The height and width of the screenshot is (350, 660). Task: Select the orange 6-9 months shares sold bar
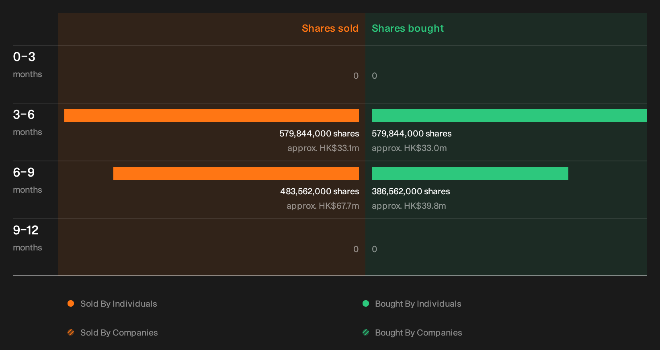[x=236, y=173]
